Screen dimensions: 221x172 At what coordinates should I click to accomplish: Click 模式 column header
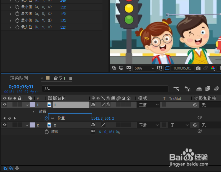point(143,98)
